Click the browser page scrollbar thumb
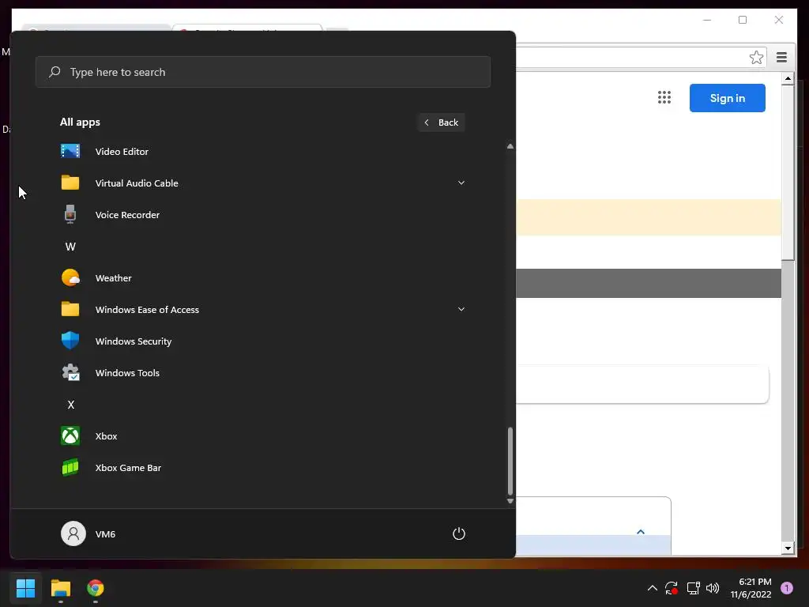Image resolution: width=809 pixels, height=607 pixels. tap(788, 173)
